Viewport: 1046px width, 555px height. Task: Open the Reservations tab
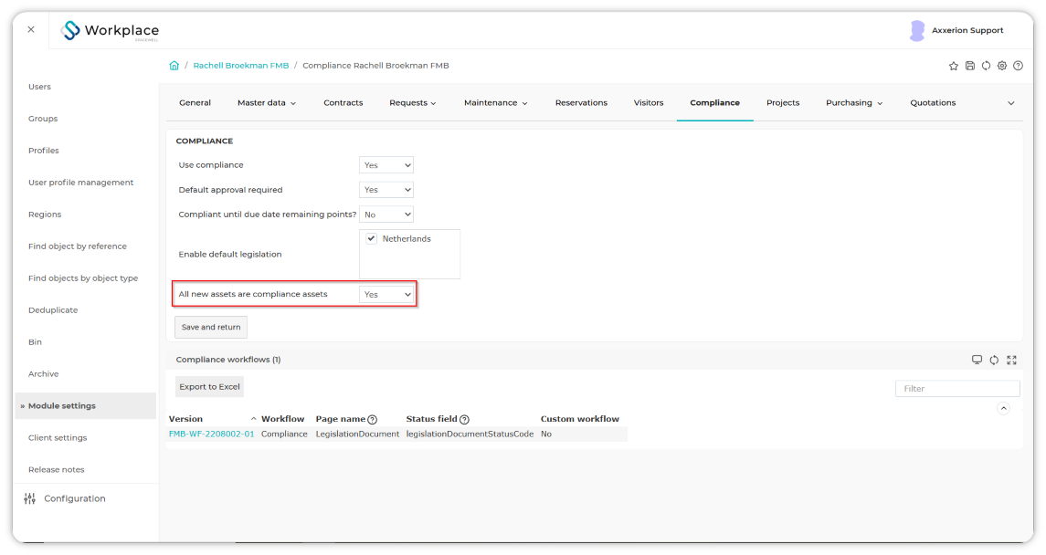pos(581,102)
